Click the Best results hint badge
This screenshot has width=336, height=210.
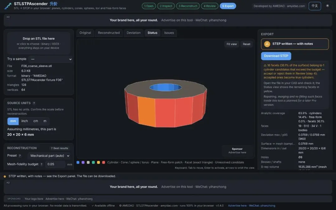pos(59,148)
